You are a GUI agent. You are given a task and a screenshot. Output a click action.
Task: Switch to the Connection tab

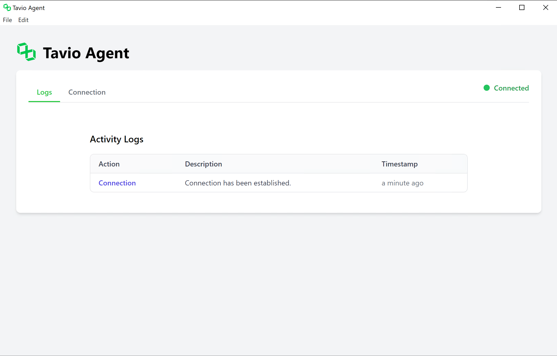pyautogui.click(x=87, y=92)
